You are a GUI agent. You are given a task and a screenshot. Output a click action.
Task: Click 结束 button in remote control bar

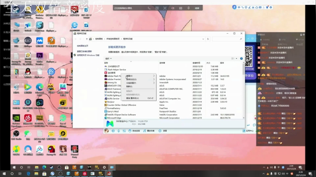click(197, 8)
